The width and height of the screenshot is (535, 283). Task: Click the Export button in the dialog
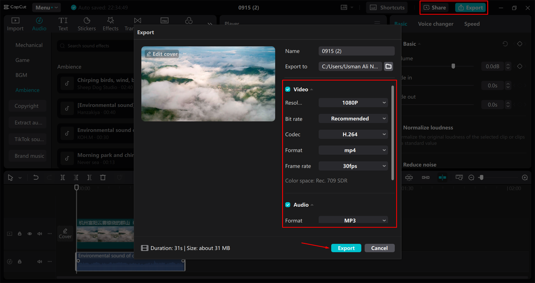pos(346,248)
